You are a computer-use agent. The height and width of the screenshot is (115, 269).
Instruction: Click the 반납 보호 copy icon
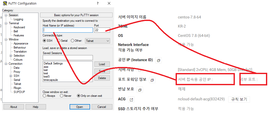tap(140, 90)
